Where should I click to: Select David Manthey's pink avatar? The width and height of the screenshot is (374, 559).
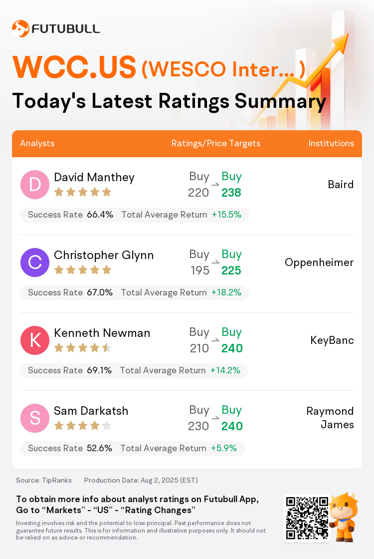tap(35, 185)
